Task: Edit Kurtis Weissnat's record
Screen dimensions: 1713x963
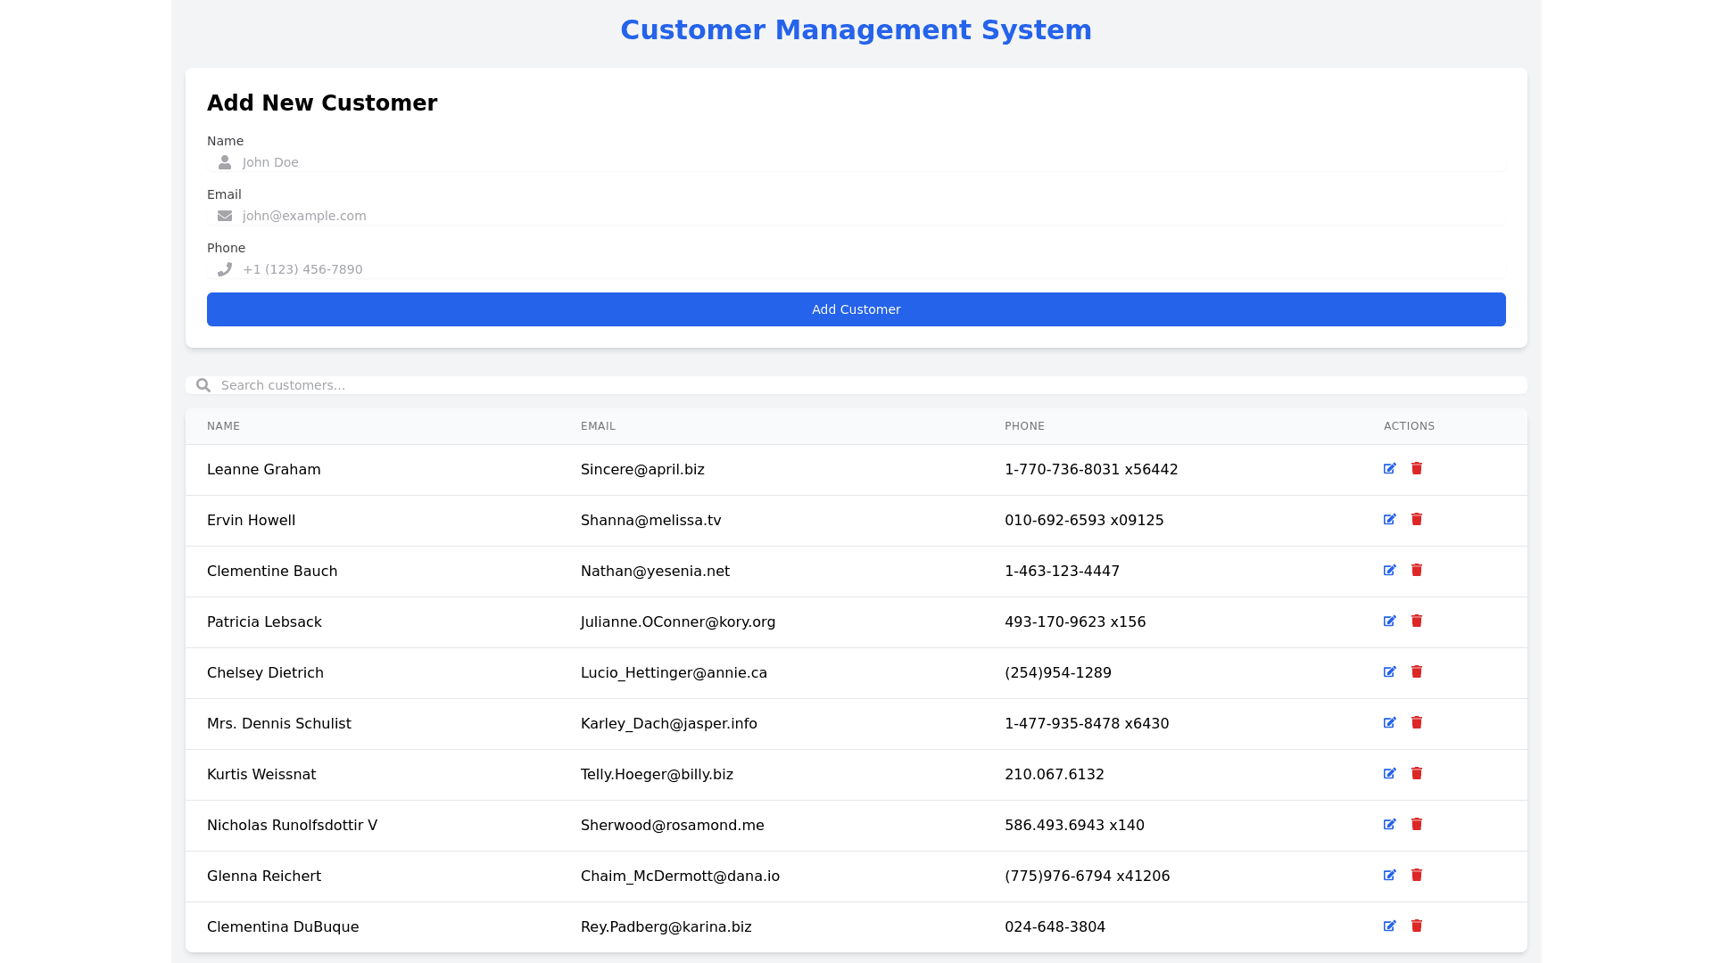Action: [x=1389, y=774]
